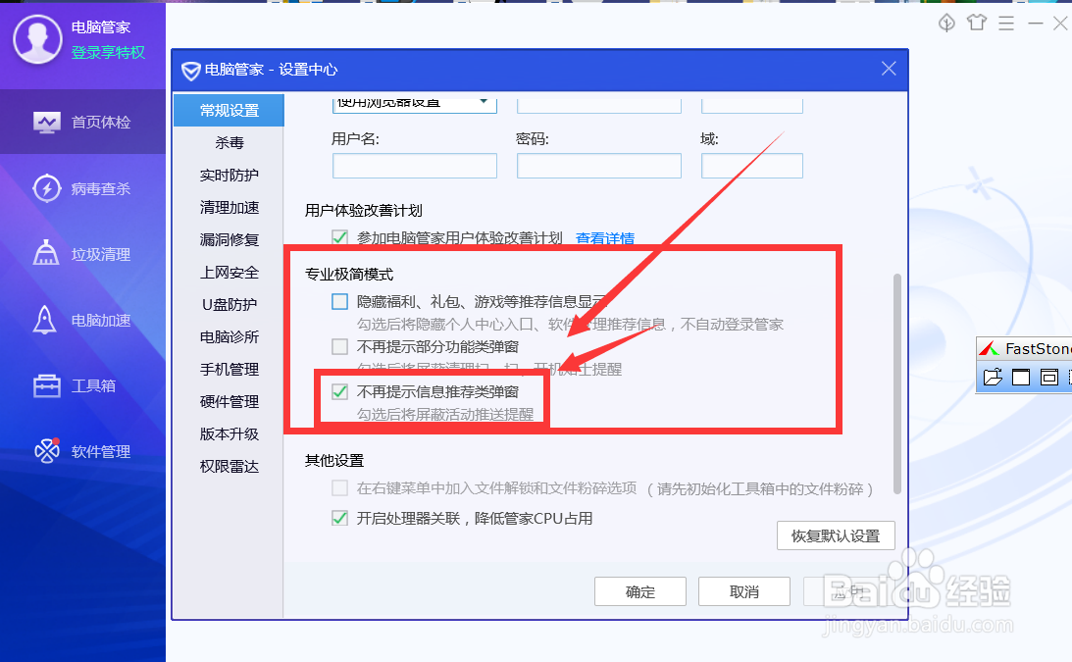Click the leaf feedback icon at top right
Screen dimensions: 1072x662
(946, 23)
